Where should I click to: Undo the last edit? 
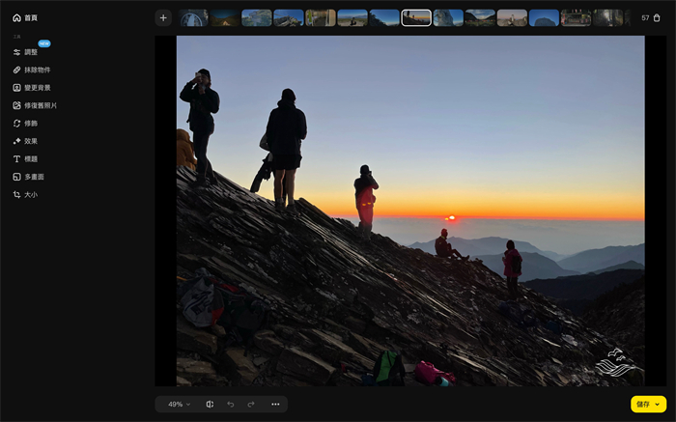tap(231, 404)
